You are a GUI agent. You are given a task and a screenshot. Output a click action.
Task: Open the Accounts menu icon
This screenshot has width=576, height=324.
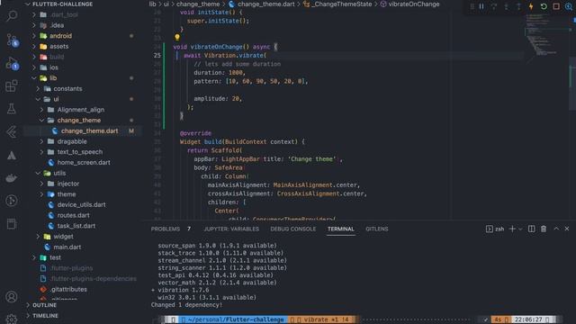tap(12, 296)
